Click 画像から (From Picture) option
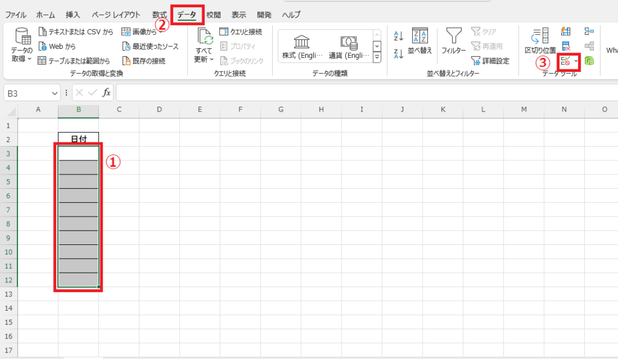Image resolution: width=618 pixels, height=359 pixels. tap(145, 32)
